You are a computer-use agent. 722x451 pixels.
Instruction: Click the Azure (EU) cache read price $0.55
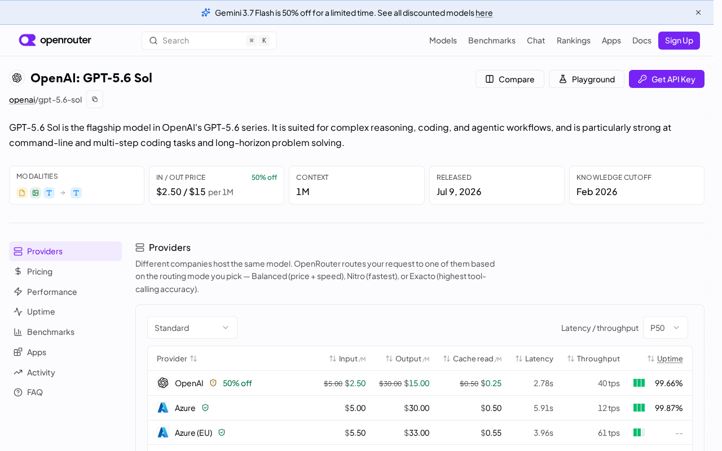coord(491,433)
